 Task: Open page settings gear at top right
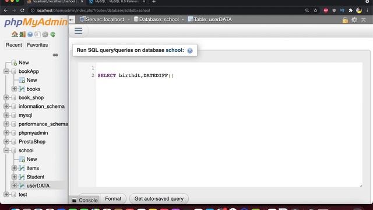point(354,20)
